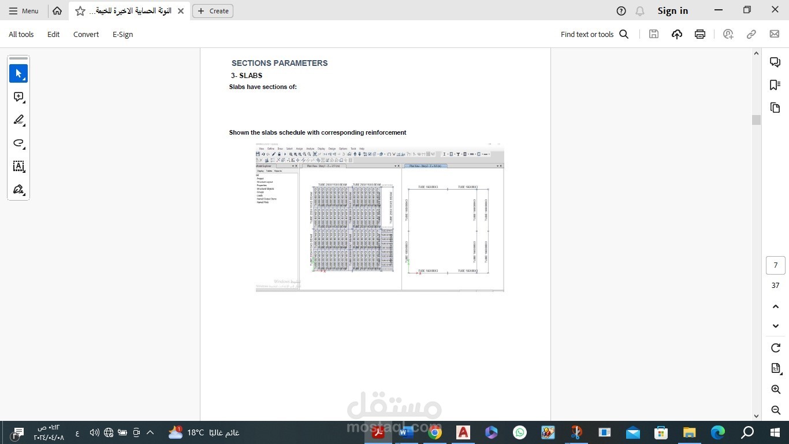Open the volume speaker control
Image resolution: width=789 pixels, height=444 pixels.
click(95, 432)
